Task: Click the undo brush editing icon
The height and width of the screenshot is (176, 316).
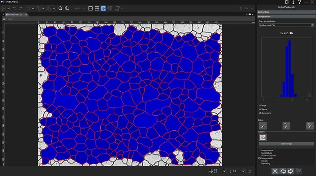Action: coord(287,125)
